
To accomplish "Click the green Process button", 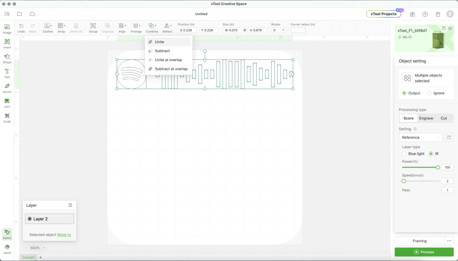I will pyautogui.click(x=424, y=252).
